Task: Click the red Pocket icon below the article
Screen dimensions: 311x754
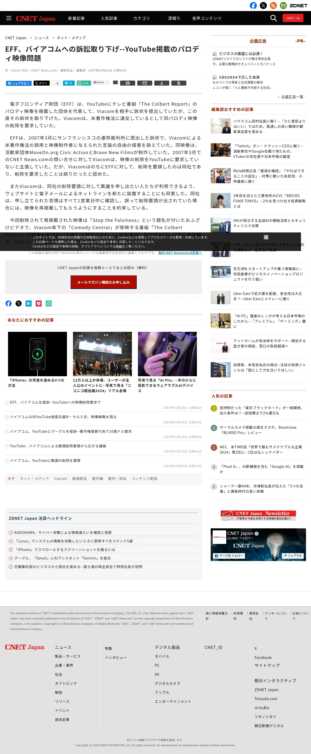Action: coord(39,303)
